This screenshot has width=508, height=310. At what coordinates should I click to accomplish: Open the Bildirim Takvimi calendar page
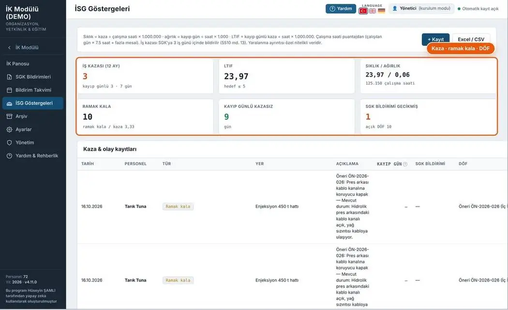(33, 90)
